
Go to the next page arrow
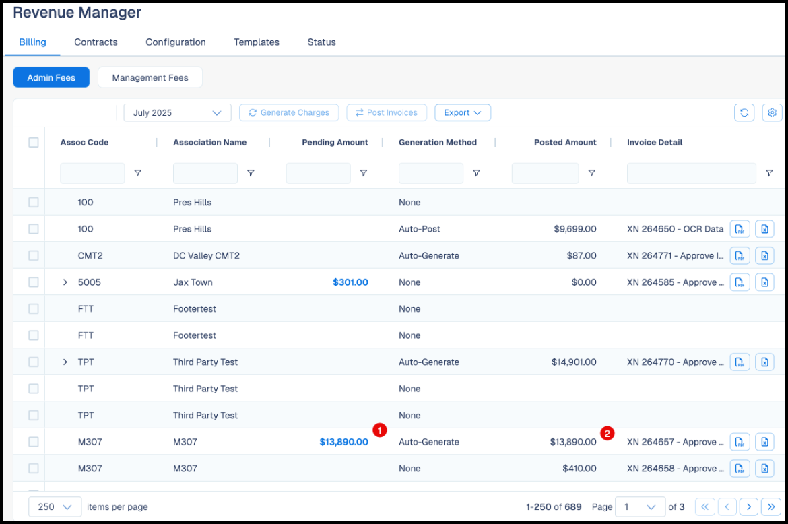(748, 507)
